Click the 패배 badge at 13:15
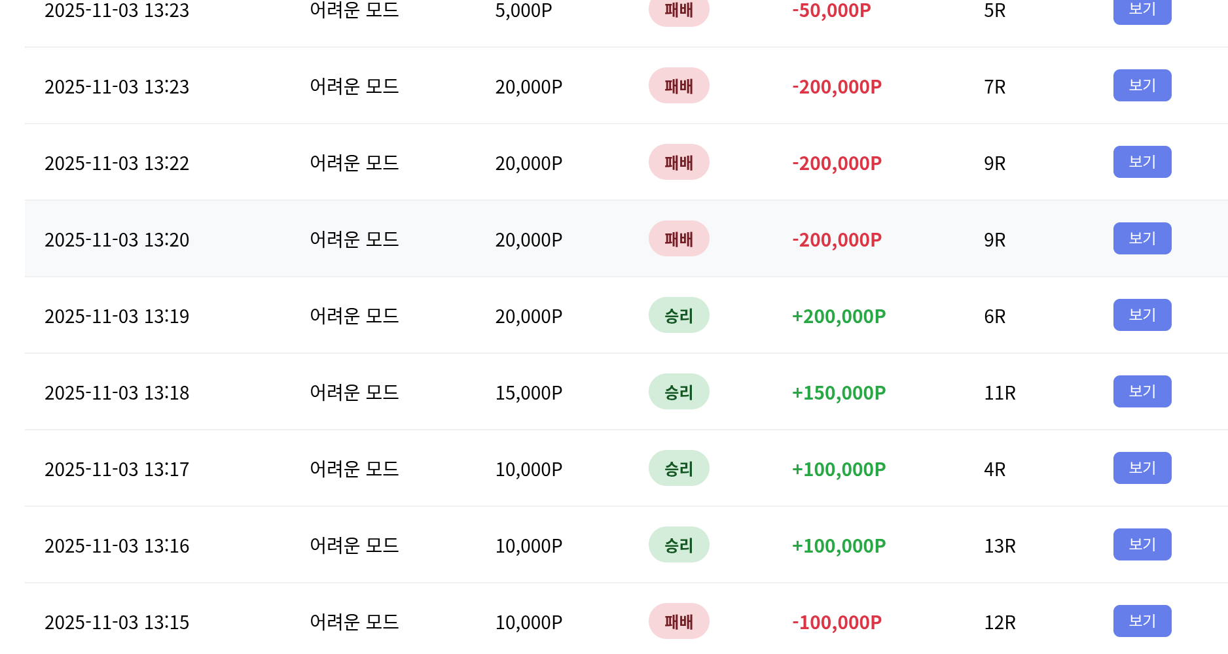 point(679,621)
